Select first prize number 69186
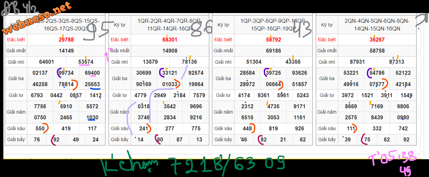 [x=273, y=51]
